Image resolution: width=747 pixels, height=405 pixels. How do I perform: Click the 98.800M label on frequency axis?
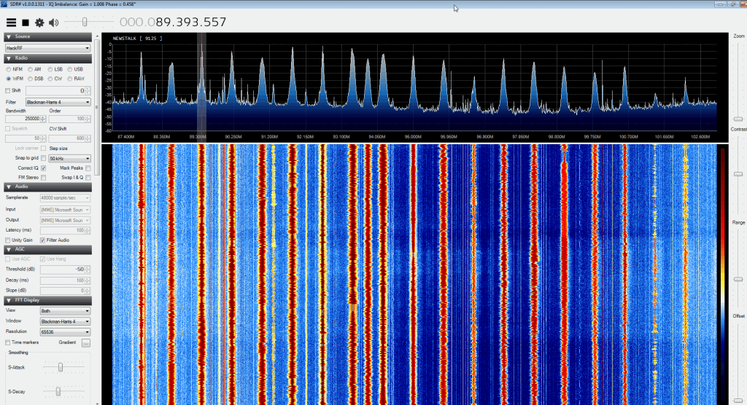(557, 137)
